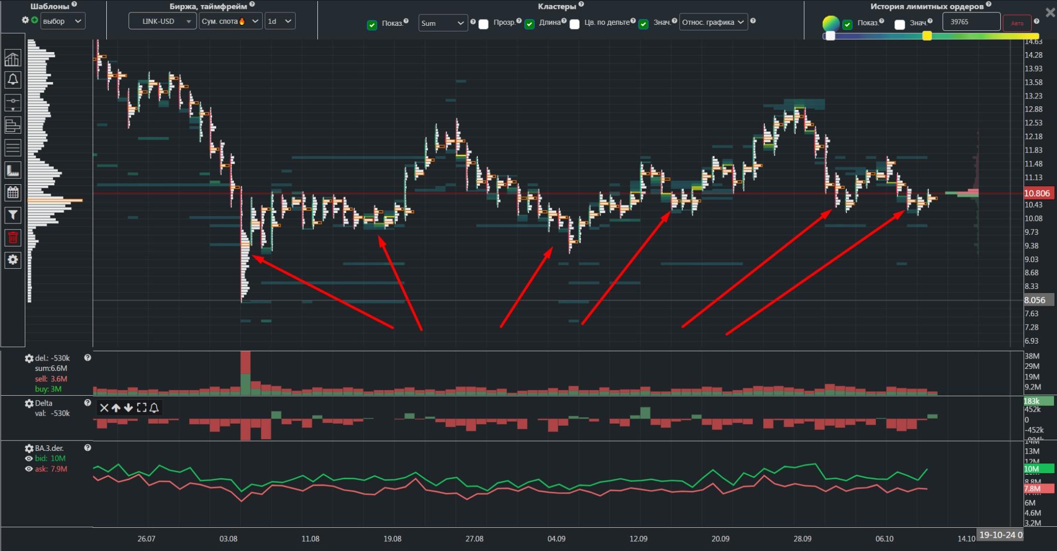The width and height of the screenshot is (1057, 551).
Task: Open the LINK-USD pair selector
Action: (163, 21)
